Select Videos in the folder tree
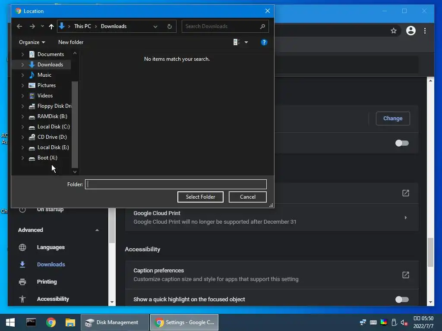 click(45, 96)
